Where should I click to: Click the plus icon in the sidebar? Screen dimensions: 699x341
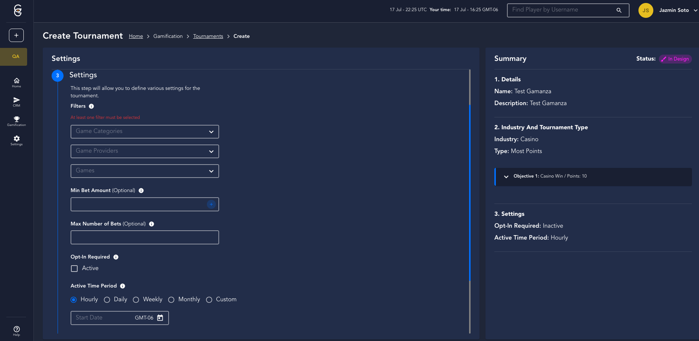pyautogui.click(x=16, y=35)
